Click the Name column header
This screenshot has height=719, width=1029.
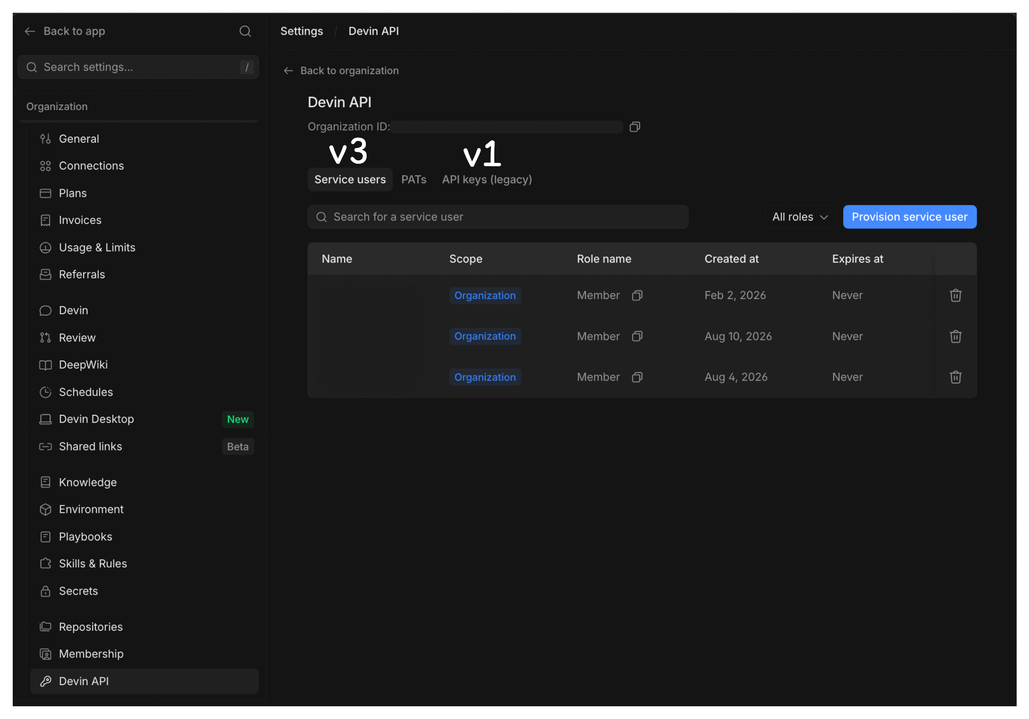pos(336,259)
